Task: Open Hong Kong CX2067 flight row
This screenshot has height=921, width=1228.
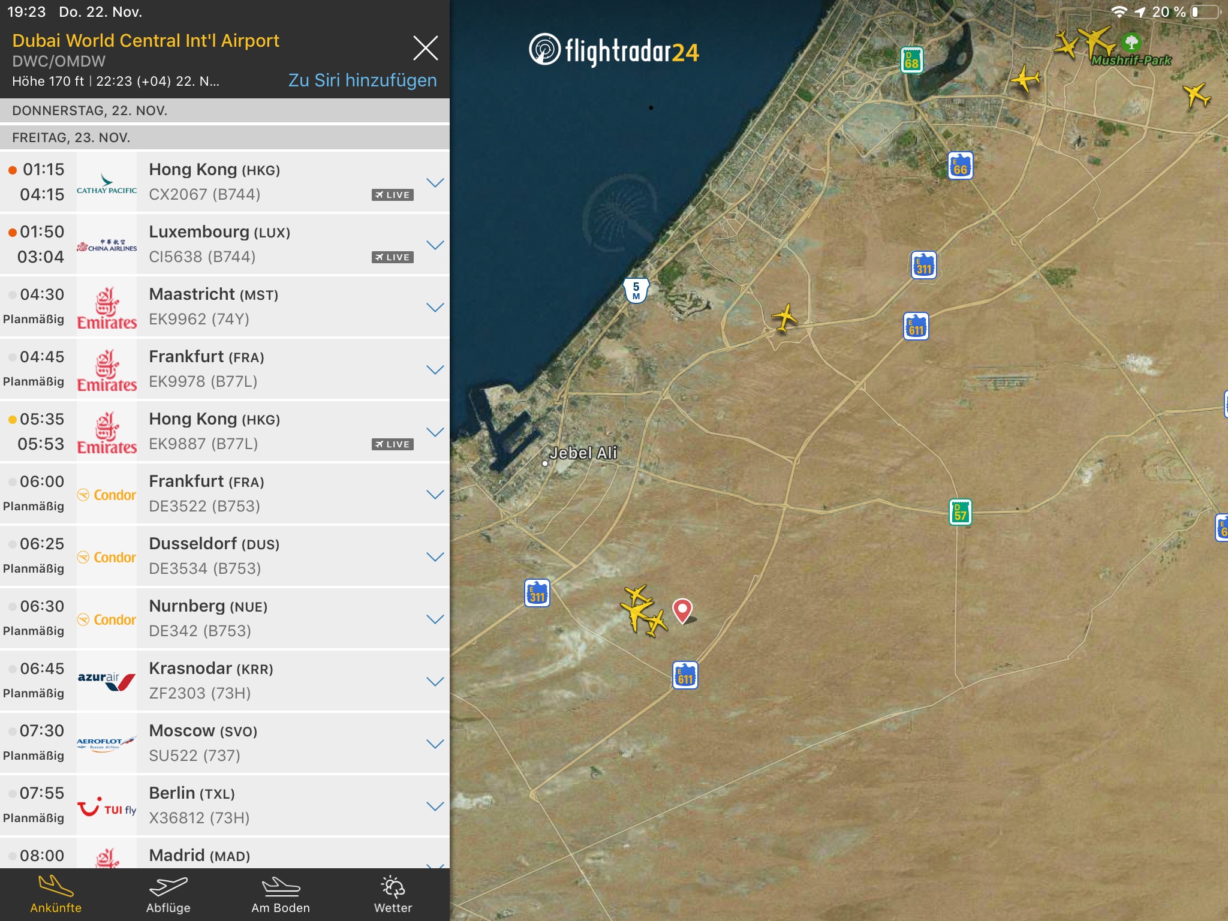Action: point(225,182)
